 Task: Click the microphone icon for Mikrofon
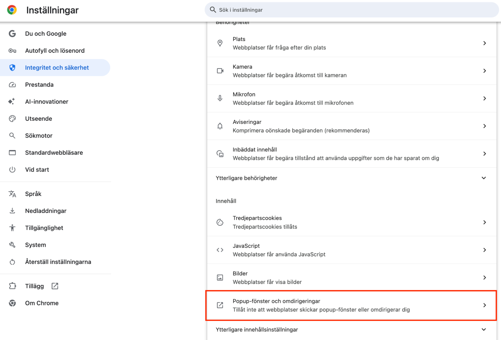click(x=220, y=98)
